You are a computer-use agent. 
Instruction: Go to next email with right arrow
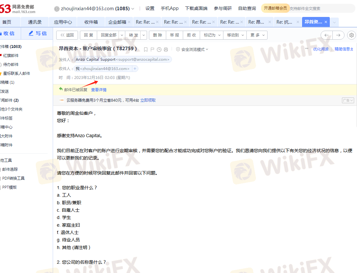point(338,35)
